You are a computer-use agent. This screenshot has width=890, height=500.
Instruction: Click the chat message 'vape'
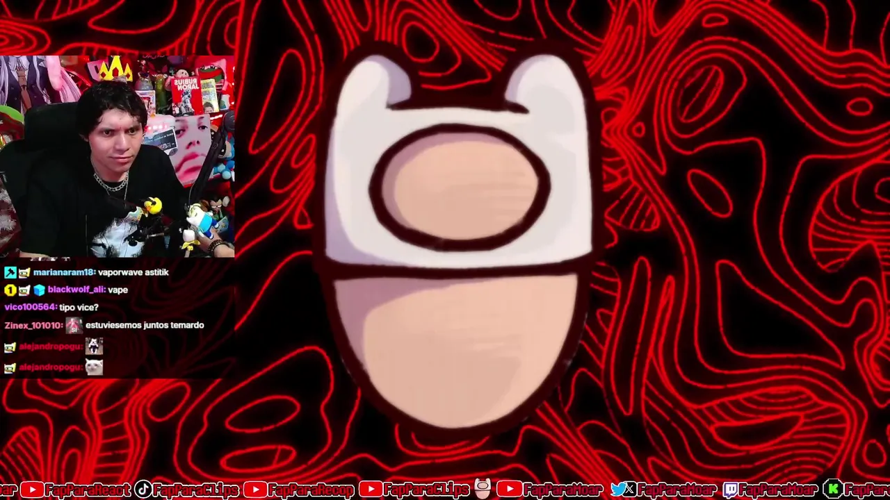coord(118,290)
